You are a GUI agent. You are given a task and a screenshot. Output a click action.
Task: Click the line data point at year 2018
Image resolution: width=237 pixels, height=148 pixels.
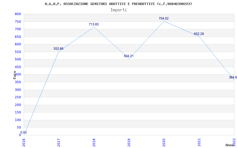point(94,27)
